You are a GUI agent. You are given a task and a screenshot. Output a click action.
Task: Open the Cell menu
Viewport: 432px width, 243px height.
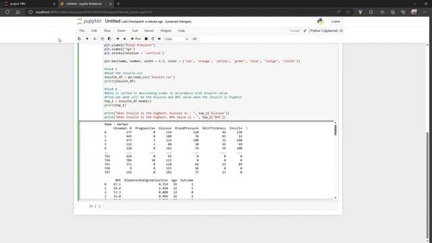click(x=135, y=31)
